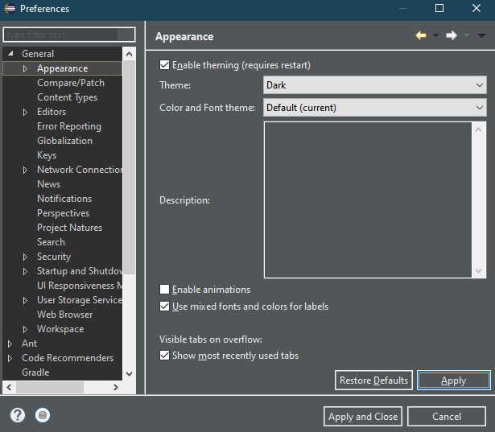495x432 pixels.
Task: Click the Apply and Close button
Action: 363,417
